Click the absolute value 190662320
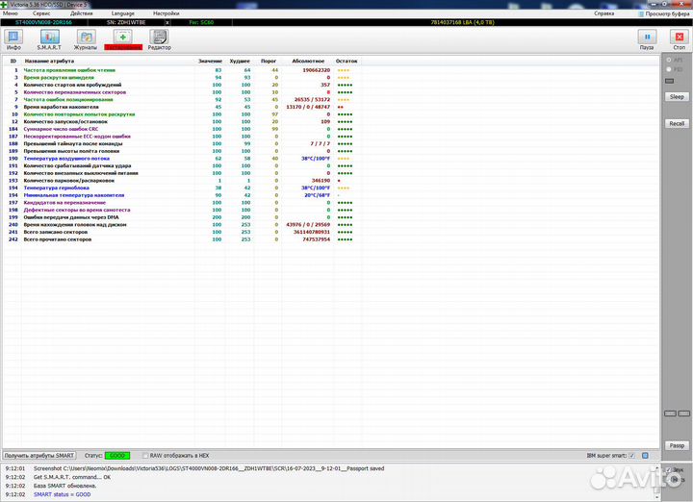 316,70
